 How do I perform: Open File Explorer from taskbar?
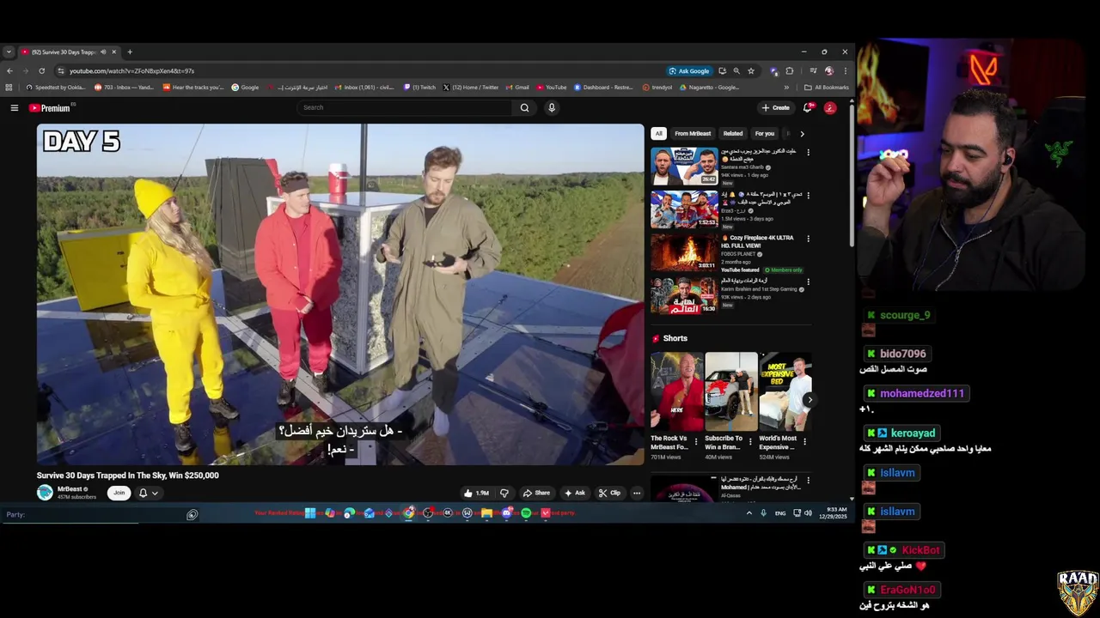[x=486, y=513]
